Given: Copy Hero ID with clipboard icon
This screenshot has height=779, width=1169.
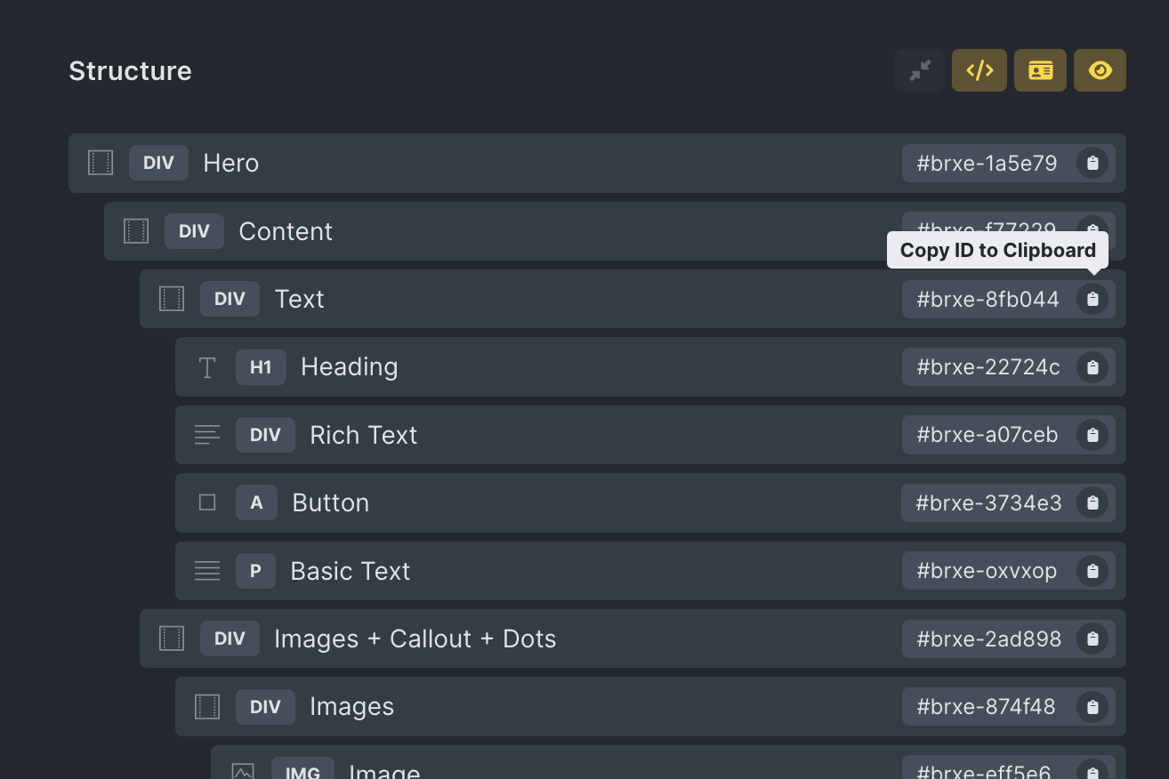Looking at the screenshot, I should coord(1093,164).
